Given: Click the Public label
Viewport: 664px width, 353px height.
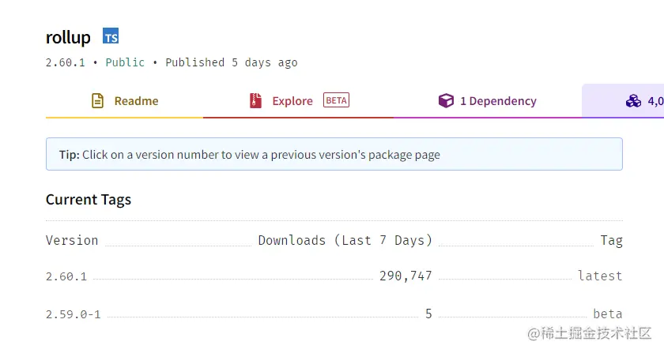Looking at the screenshot, I should tap(125, 62).
